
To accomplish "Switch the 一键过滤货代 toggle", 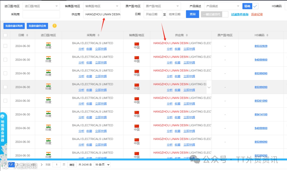I will tap(214, 14).
